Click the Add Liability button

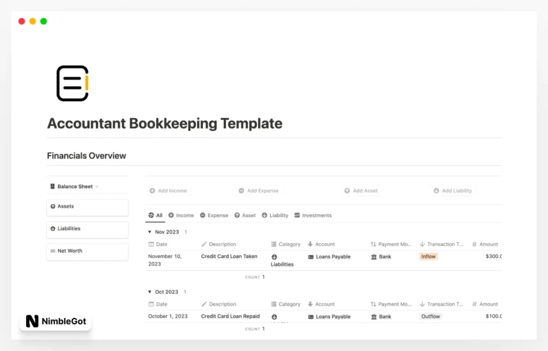click(453, 190)
